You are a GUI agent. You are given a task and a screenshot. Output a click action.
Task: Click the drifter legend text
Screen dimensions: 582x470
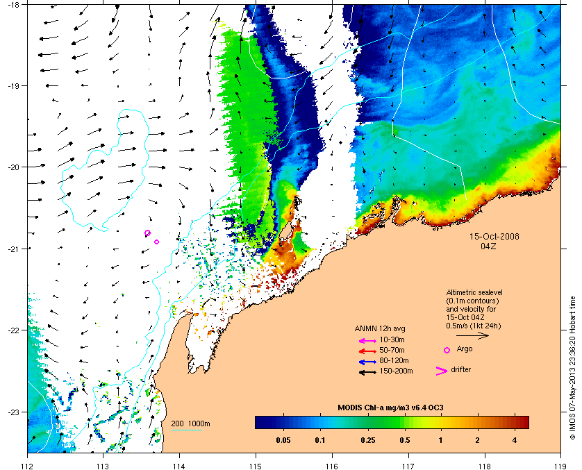[461, 369]
